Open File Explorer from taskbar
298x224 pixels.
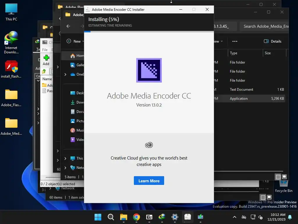point(123,217)
